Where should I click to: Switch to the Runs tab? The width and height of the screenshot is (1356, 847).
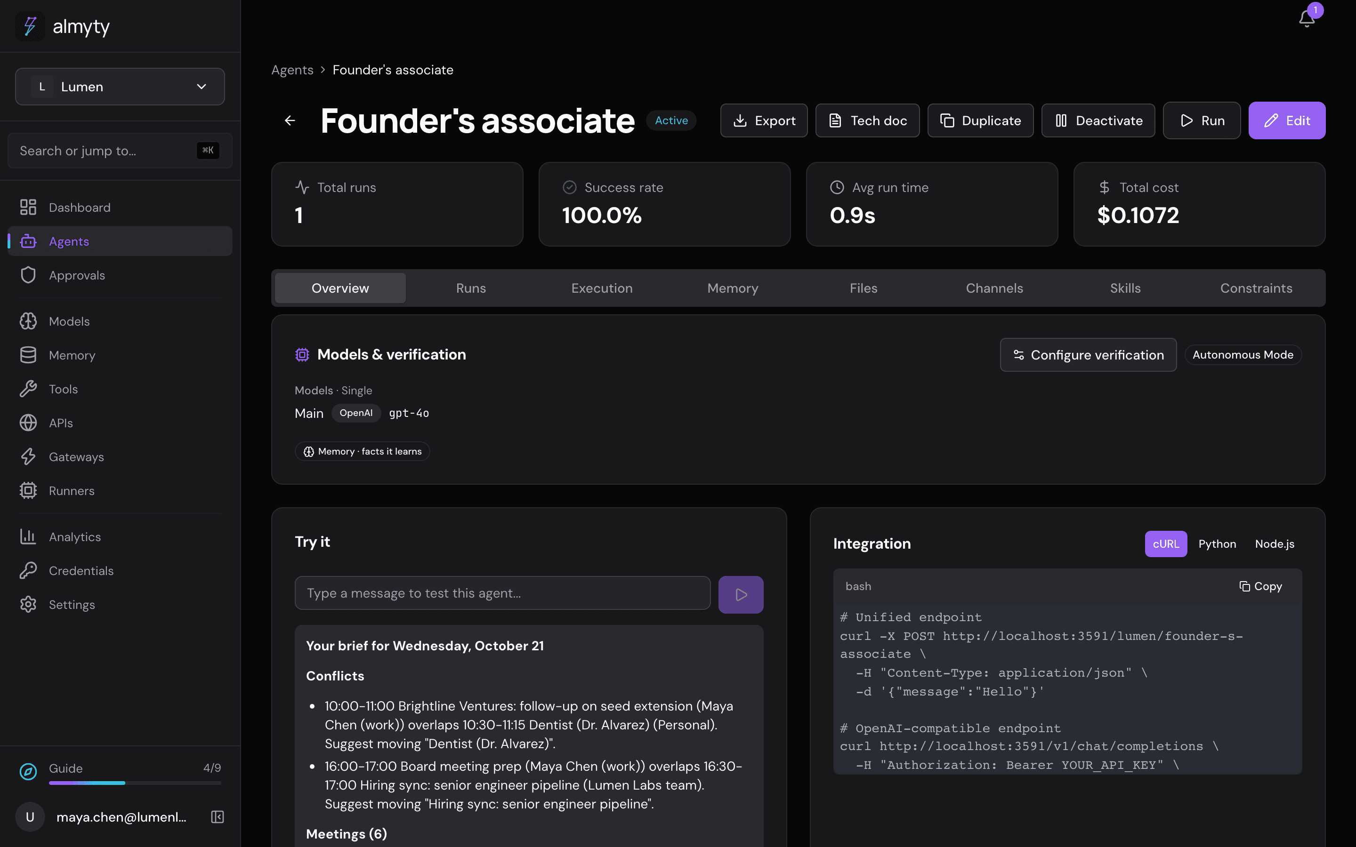(471, 288)
